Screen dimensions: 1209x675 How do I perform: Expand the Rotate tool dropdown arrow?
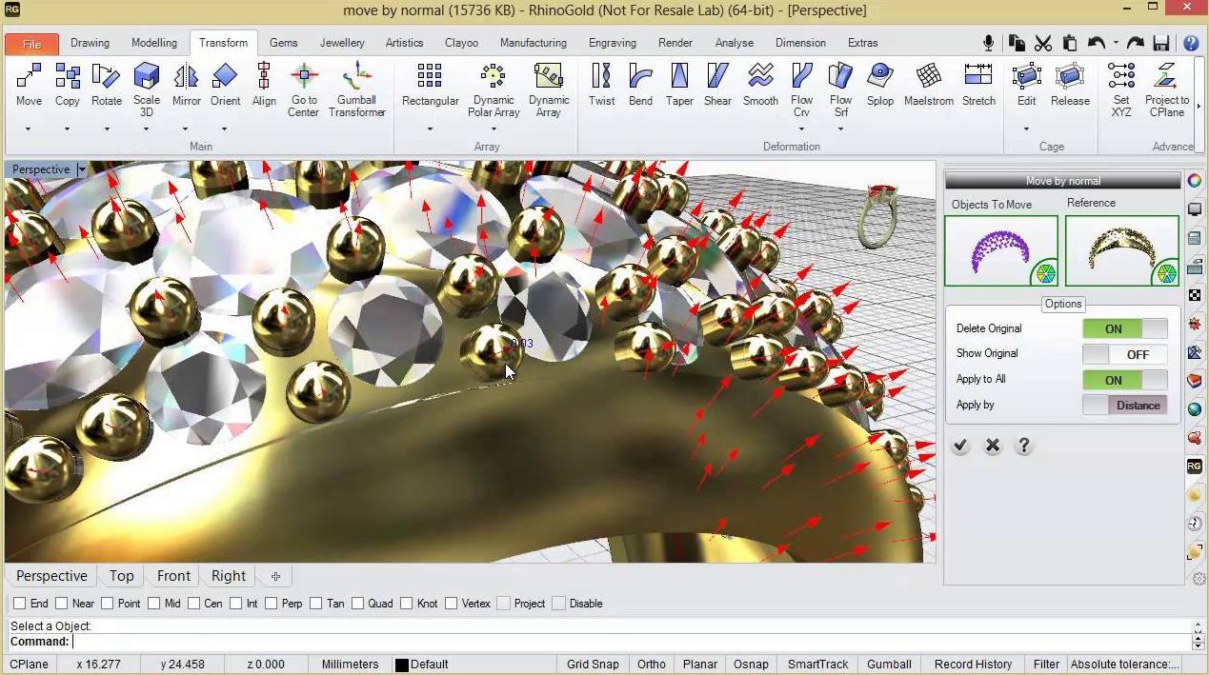(107, 129)
